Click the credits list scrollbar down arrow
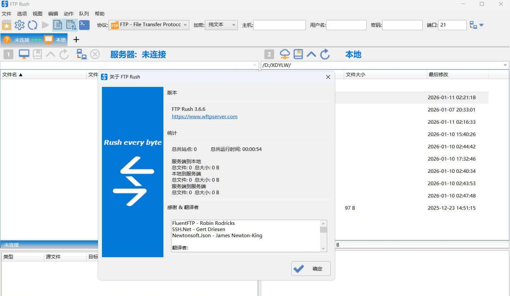The width and height of the screenshot is (510, 296). coord(323,248)
